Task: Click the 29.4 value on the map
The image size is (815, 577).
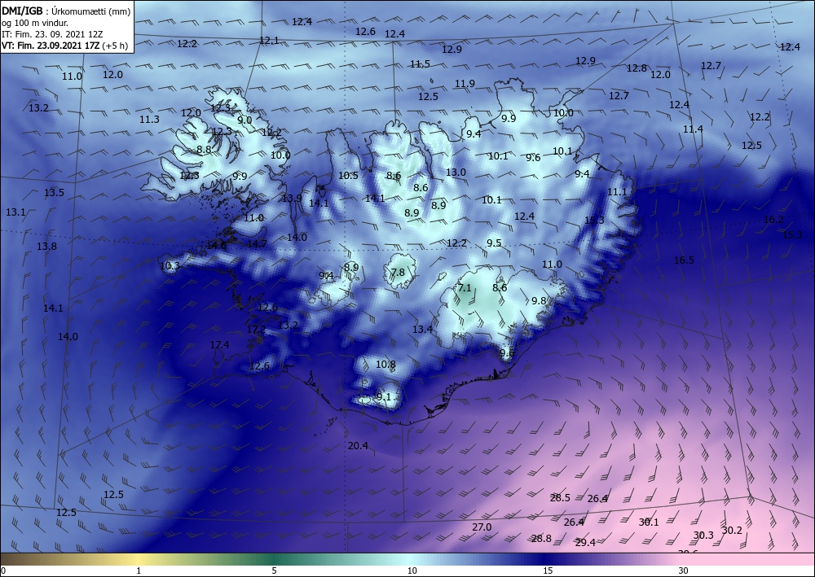Action: (585, 543)
